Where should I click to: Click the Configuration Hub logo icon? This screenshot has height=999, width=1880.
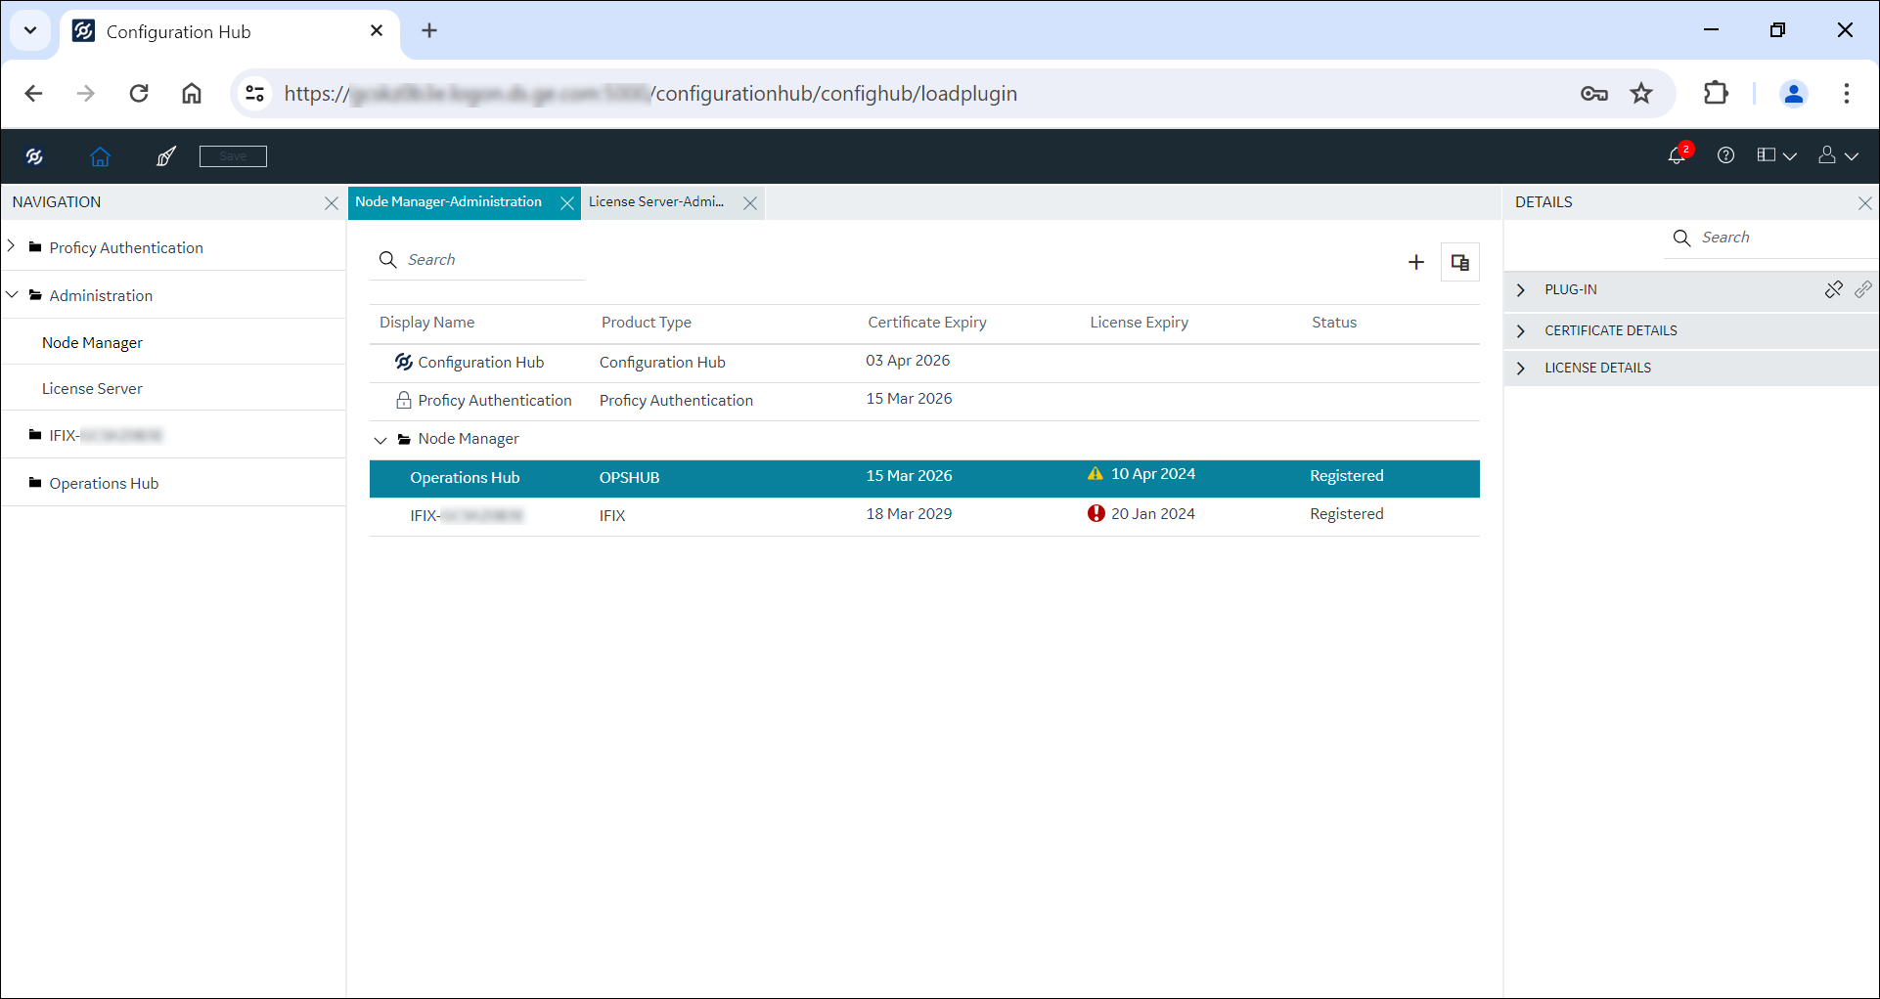(34, 156)
